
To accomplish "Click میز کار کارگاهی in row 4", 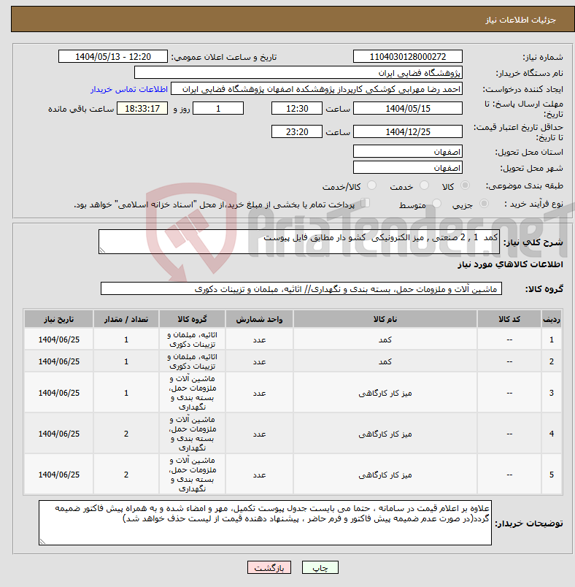I will (385, 434).
